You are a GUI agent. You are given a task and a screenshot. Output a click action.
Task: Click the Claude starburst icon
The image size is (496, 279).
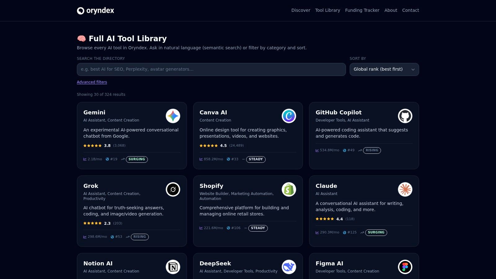click(x=405, y=189)
